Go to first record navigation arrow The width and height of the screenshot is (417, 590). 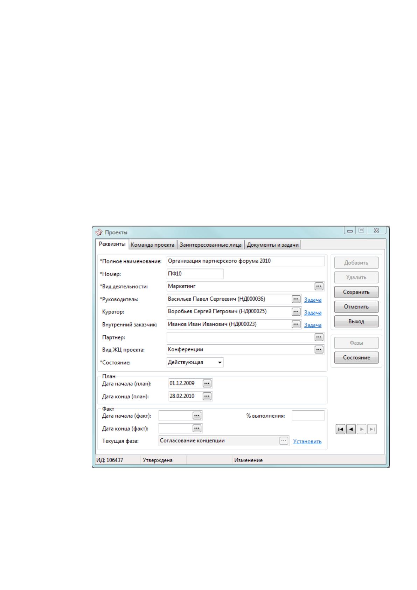point(340,429)
